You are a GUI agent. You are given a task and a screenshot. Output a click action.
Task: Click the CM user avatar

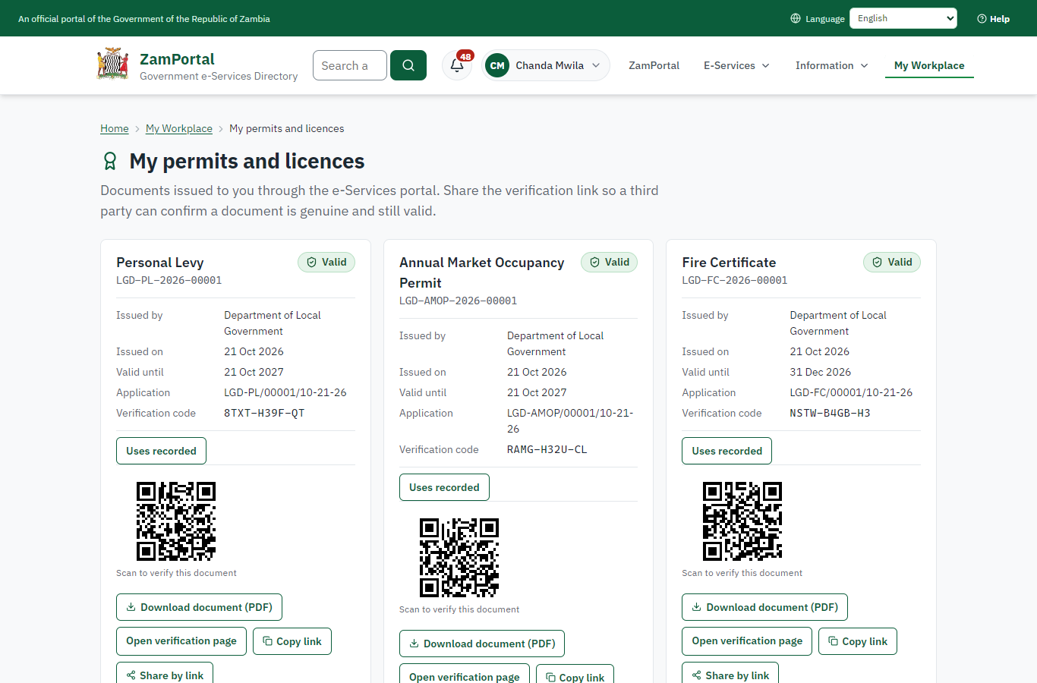point(497,65)
